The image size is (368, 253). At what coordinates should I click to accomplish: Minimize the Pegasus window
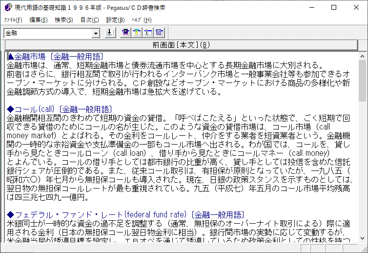point(312,7)
